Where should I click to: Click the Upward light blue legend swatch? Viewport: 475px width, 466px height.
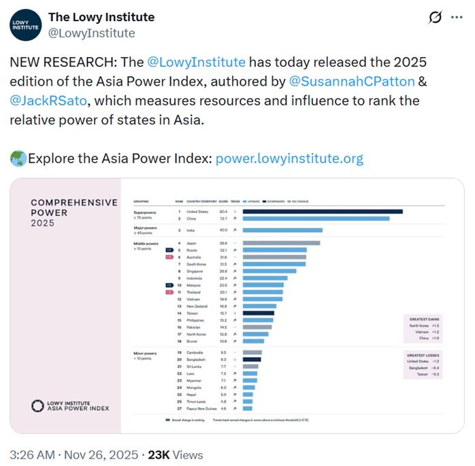pos(244,201)
